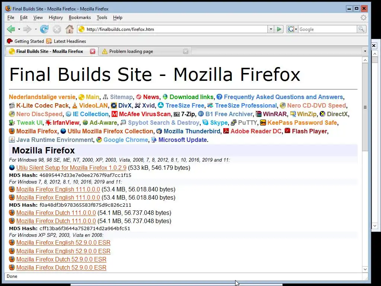Open the Help menu
This screenshot has width=381, height=286.
pos(118,18)
